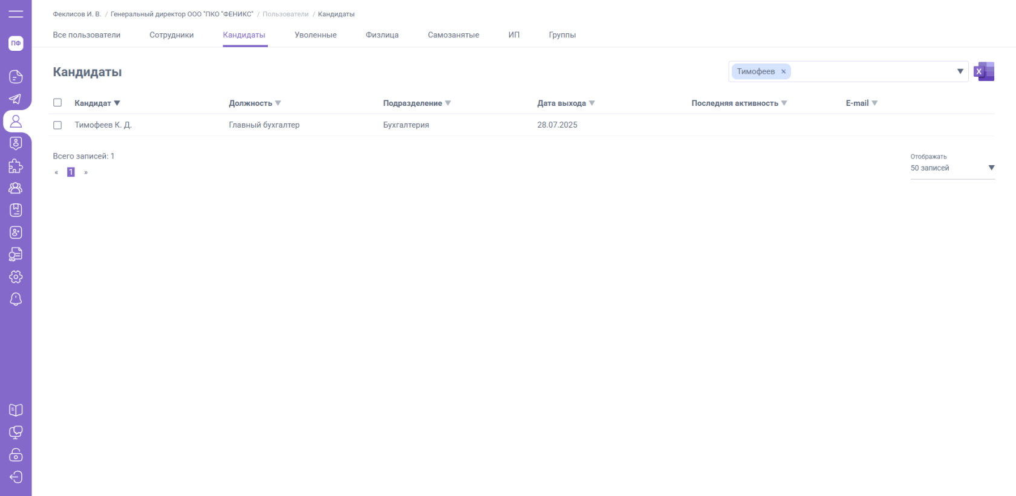
Task: Open the 50 записей display dropdown
Action: 952,168
